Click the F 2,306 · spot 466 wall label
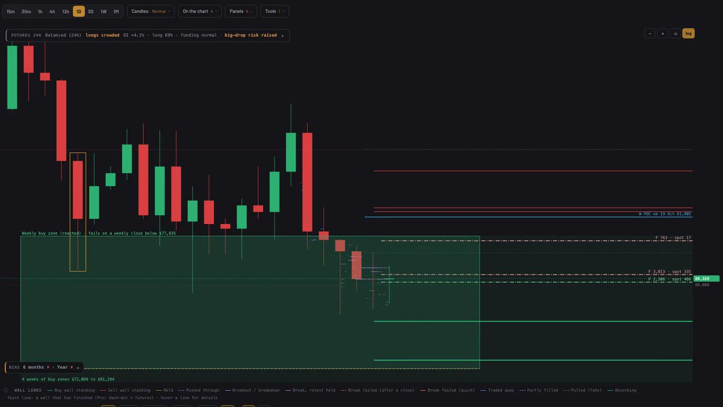 [x=670, y=279]
